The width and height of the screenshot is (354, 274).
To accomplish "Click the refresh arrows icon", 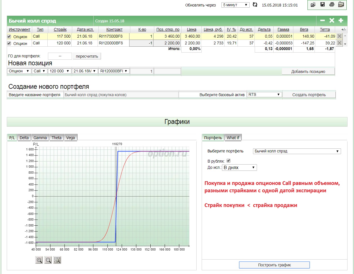I will (255, 5).
